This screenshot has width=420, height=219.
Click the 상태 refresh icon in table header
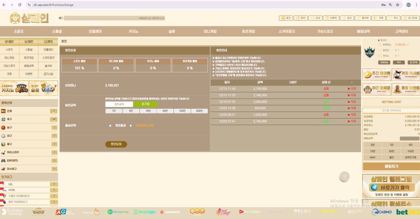[x=329, y=82]
